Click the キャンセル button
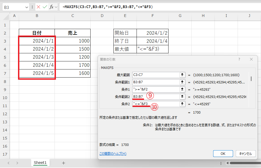 click(x=245, y=154)
